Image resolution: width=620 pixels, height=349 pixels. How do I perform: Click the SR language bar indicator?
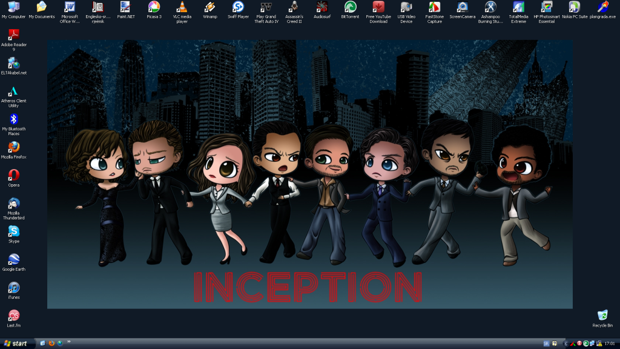click(x=546, y=344)
